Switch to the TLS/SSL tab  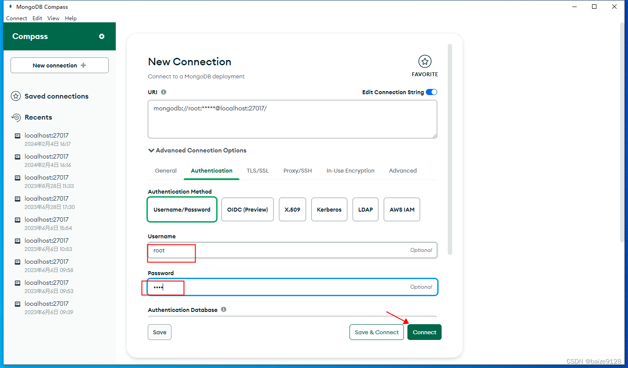pos(258,171)
